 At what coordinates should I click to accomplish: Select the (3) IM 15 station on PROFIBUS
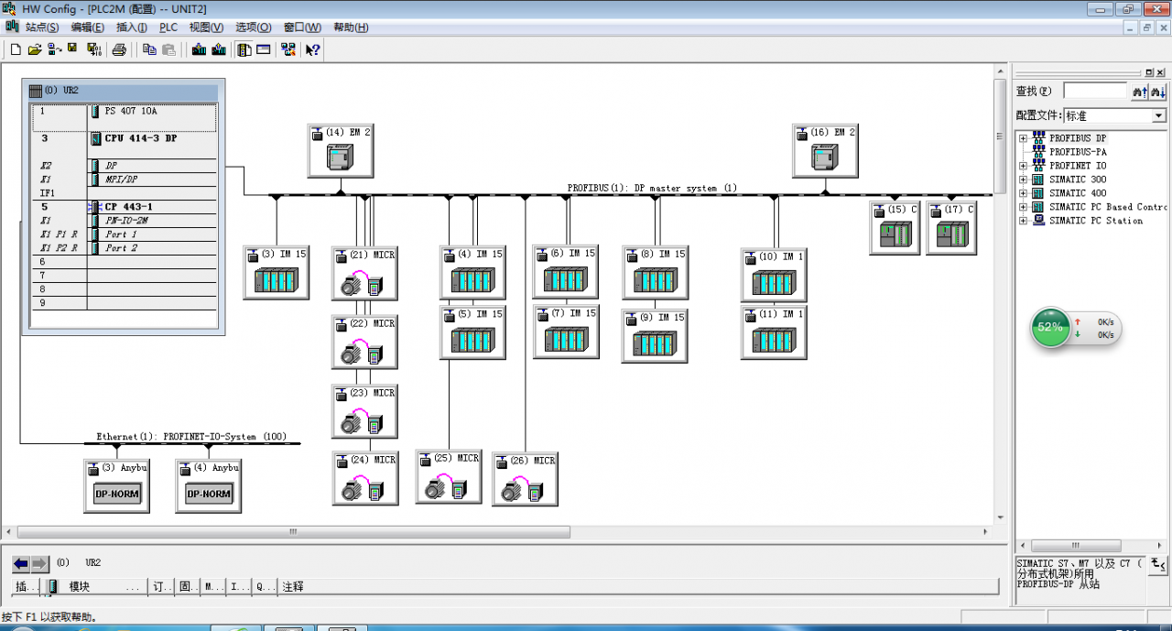pyautogui.click(x=276, y=272)
